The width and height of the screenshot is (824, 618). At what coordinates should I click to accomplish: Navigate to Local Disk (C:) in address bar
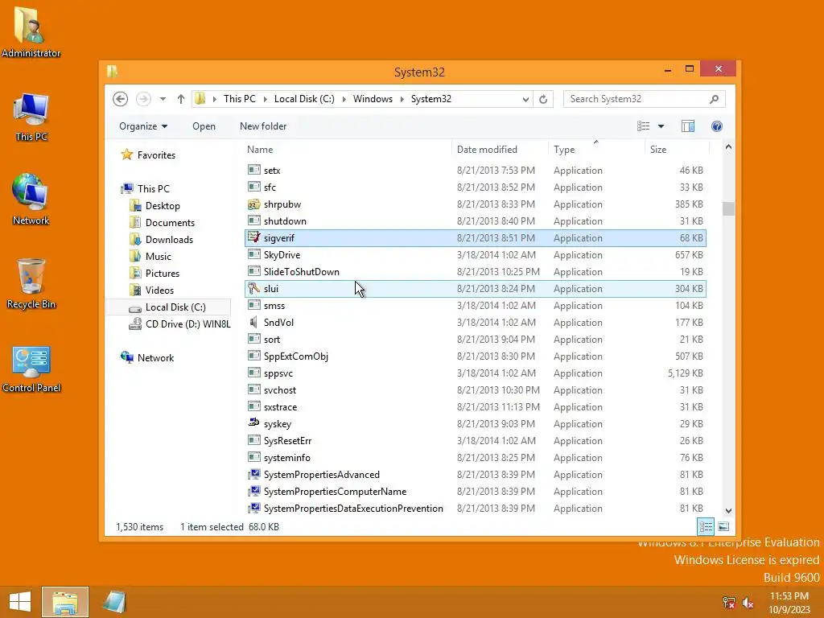304,99
